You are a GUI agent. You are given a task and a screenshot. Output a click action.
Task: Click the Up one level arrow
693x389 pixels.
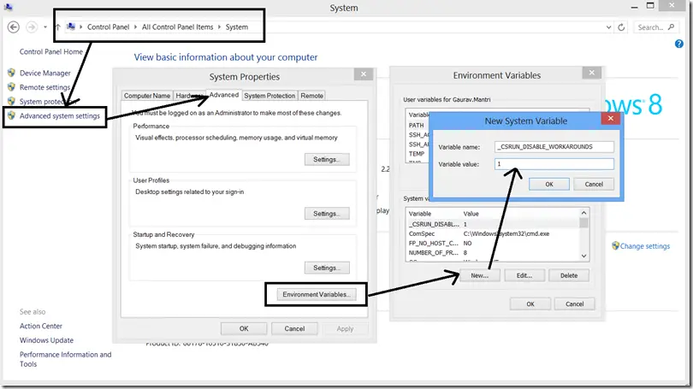tap(57, 27)
